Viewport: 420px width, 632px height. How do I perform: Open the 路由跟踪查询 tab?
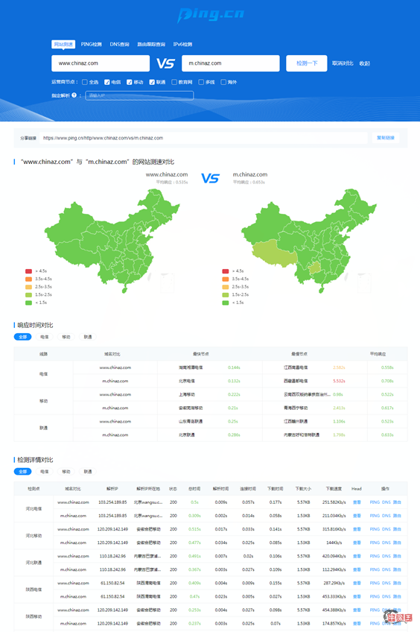151,44
